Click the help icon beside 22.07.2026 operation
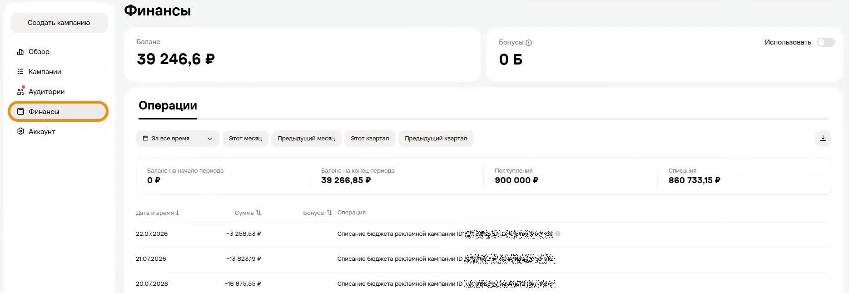The width and height of the screenshot is (849, 293). 558,233
